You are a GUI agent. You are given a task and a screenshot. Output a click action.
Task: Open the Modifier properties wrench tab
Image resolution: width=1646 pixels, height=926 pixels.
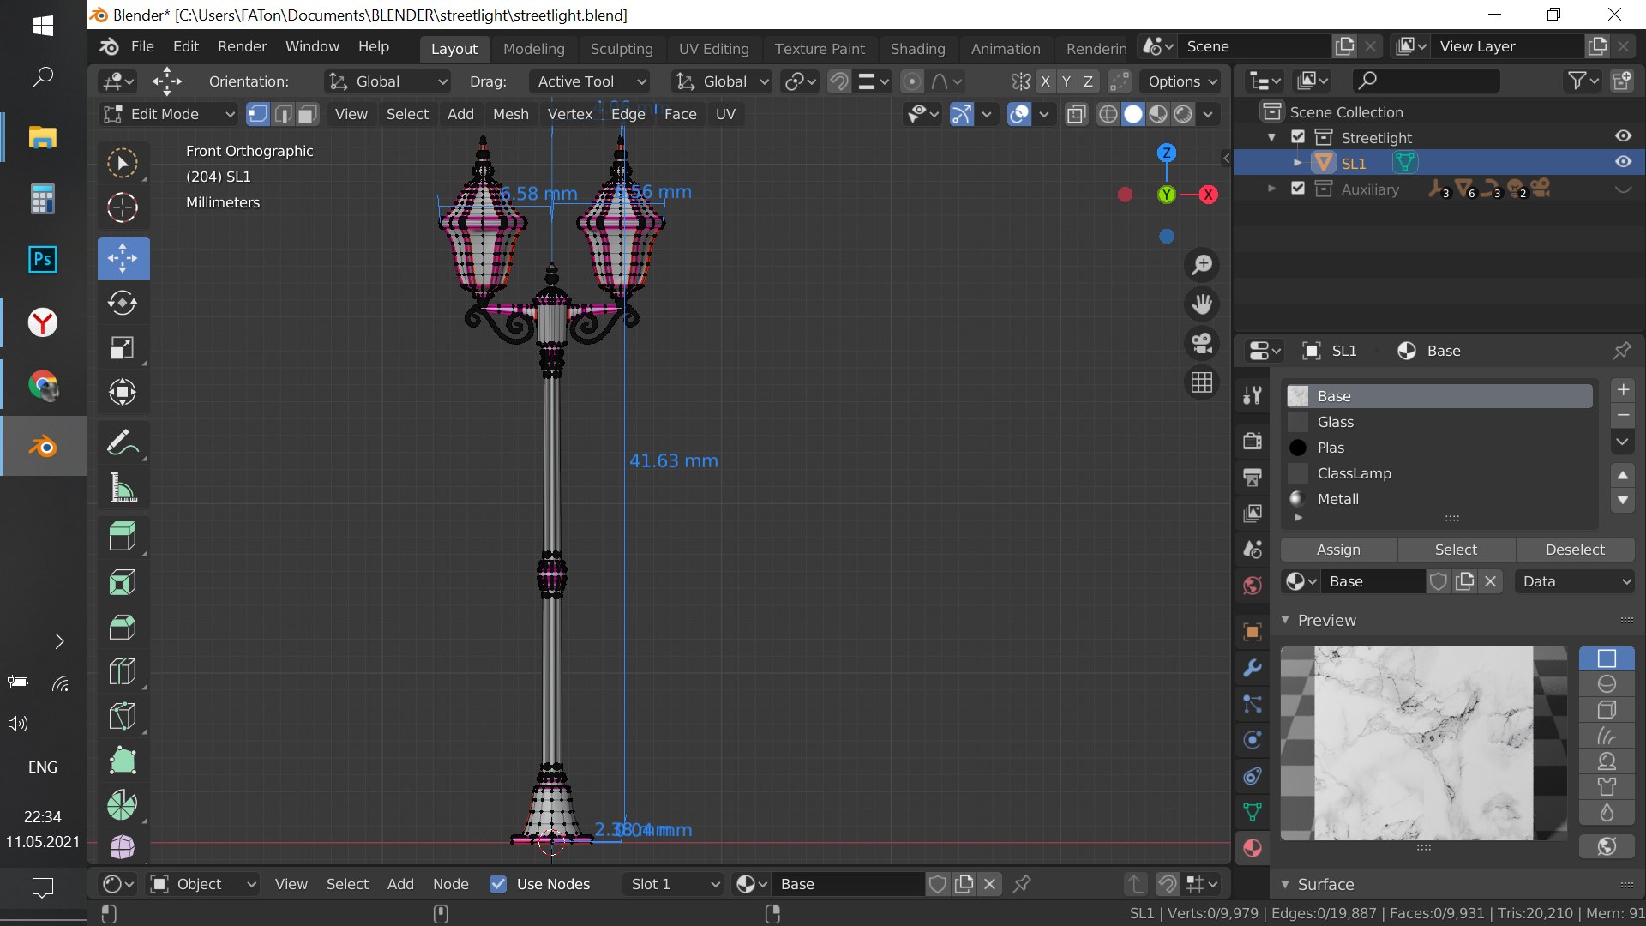click(x=1253, y=668)
